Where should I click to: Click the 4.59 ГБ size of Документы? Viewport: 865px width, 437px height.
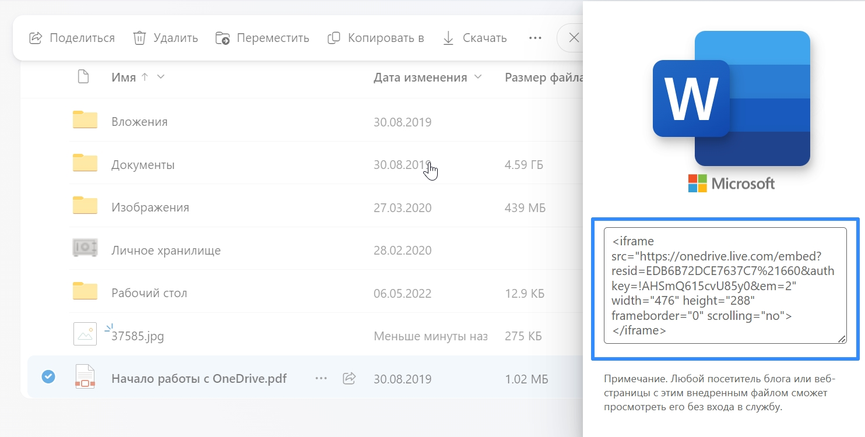[523, 165]
